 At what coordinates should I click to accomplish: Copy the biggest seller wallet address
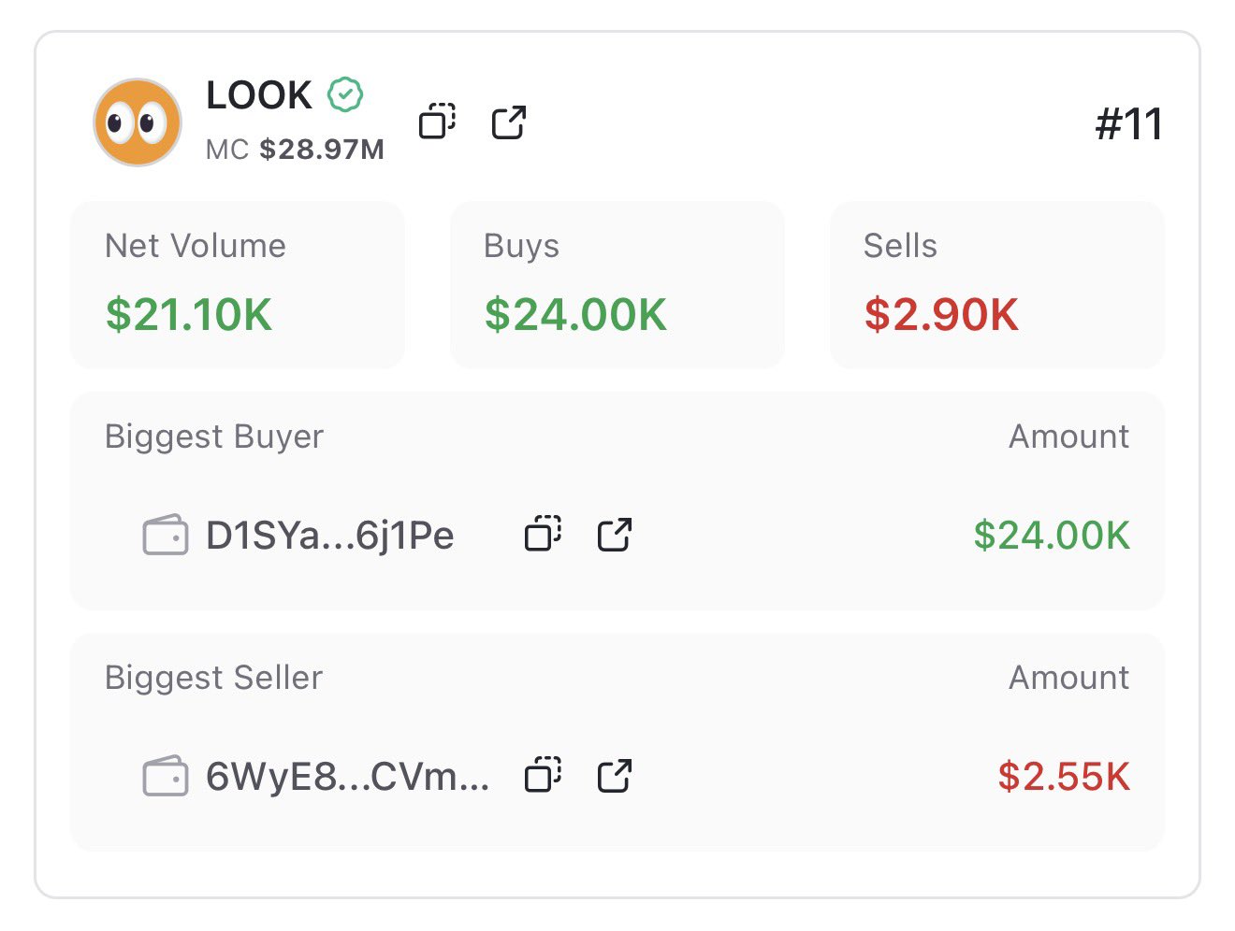click(543, 776)
